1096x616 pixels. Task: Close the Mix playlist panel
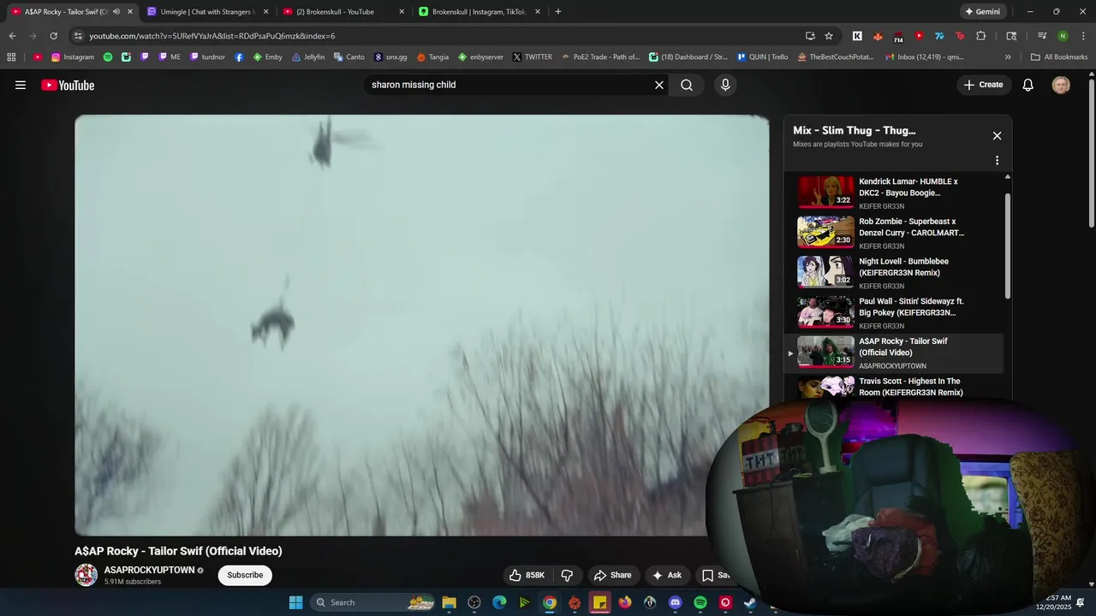[x=997, y=136]
